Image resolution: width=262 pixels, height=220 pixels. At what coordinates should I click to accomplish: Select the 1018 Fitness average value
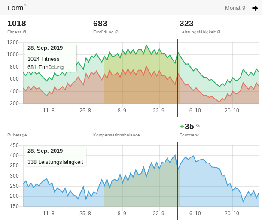[x=17, y=24]
